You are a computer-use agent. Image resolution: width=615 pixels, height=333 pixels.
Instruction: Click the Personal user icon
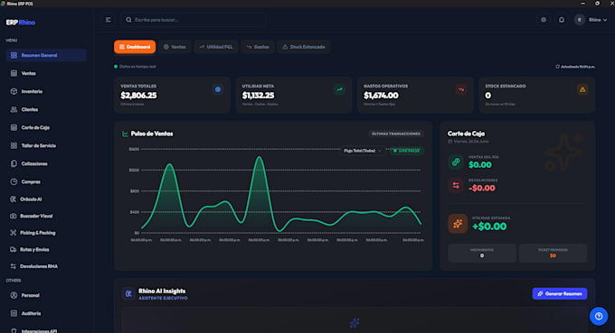(14, 295)
